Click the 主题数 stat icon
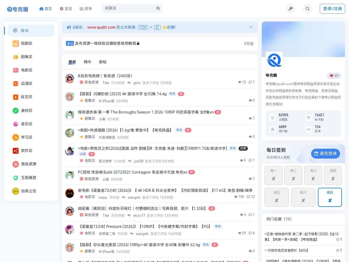The height and width of the screenshot is (262, 349). [x=273, y=118]
